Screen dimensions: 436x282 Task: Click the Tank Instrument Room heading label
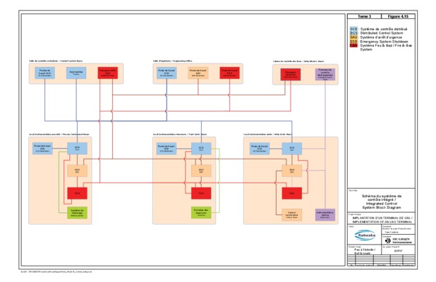pyautogui.click(x=180, y=135)
